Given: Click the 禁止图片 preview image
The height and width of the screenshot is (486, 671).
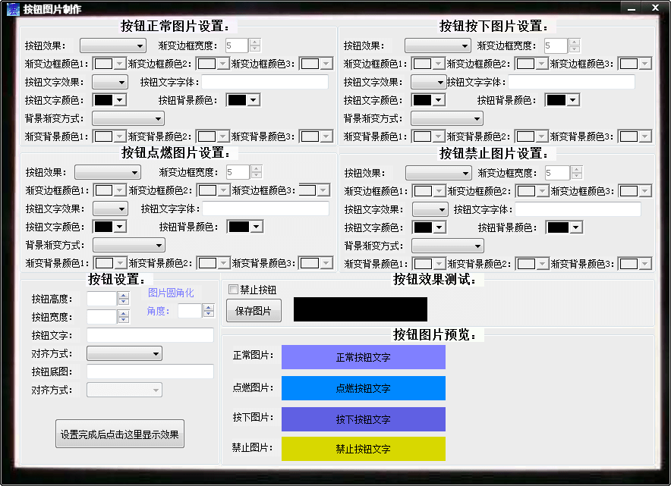Looking at the screenshot, I should click(363, 448).
